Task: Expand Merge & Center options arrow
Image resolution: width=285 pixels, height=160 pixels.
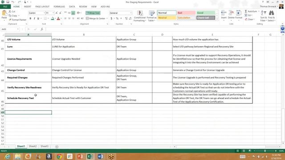Action: coord(107,18)
